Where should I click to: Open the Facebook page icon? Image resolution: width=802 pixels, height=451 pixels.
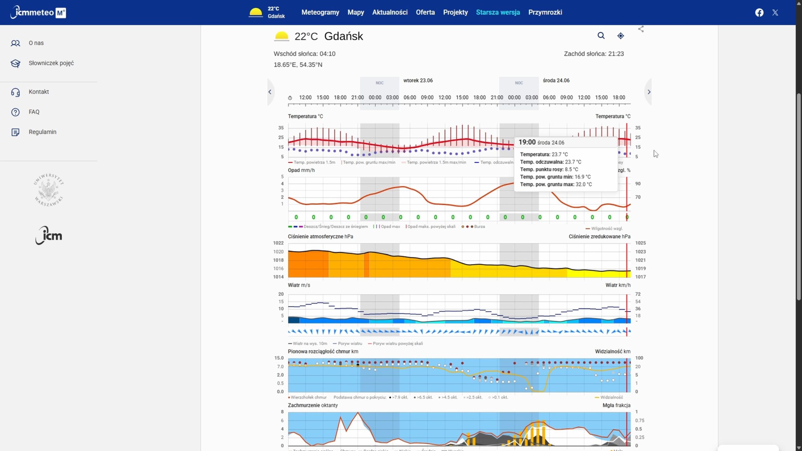click(759, 13)
